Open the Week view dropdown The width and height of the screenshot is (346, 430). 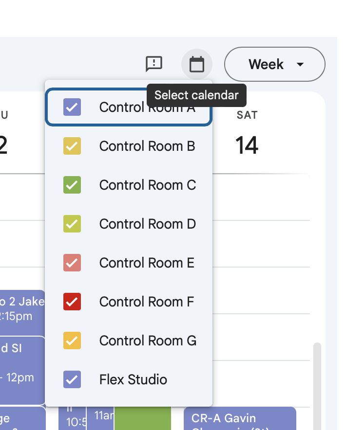tap(274, 64)
